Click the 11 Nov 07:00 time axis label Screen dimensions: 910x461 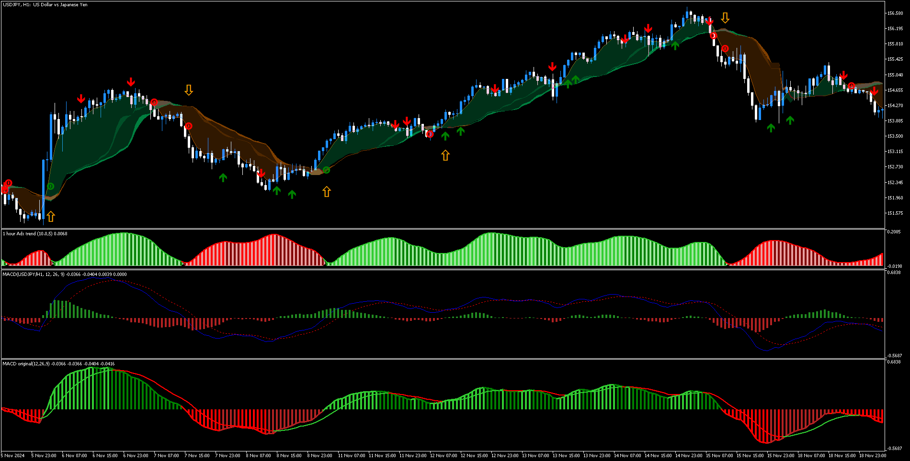(x=352, y=456)
